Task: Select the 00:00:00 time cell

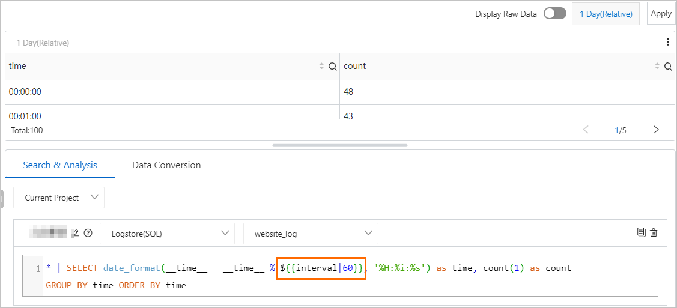Action: (x=172, y=92)
